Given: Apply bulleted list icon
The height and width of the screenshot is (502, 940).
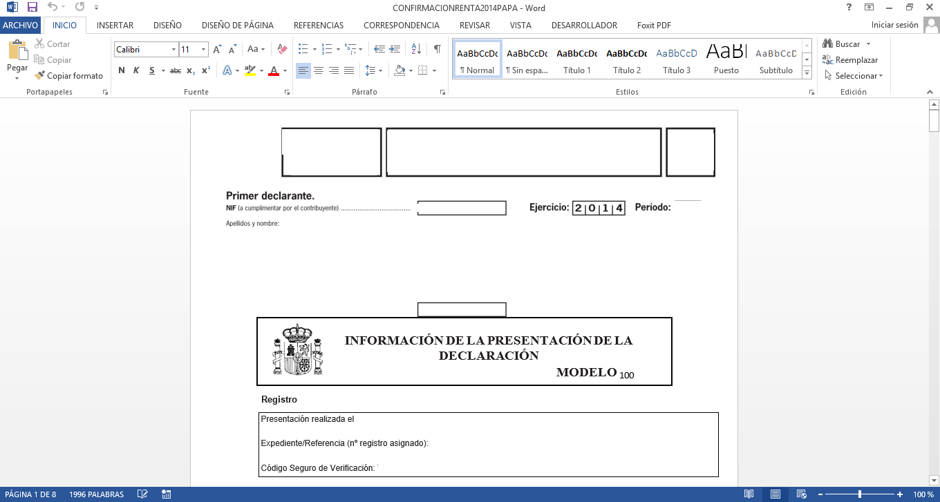Looking at the screenshot, I should pos(303,49).
